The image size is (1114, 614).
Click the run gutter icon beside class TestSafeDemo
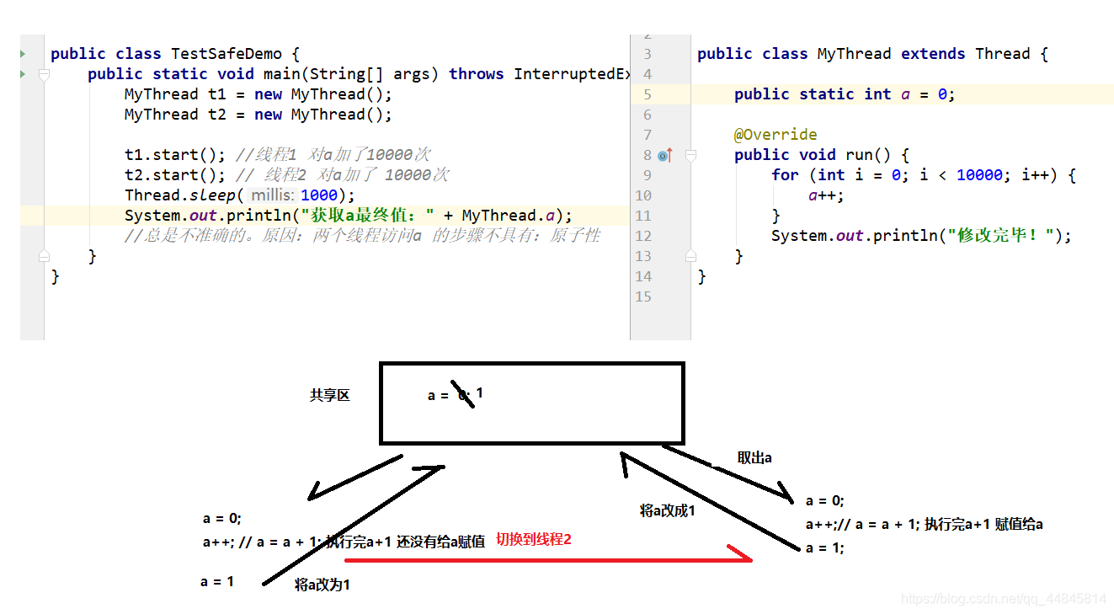(x=24, y=54)
